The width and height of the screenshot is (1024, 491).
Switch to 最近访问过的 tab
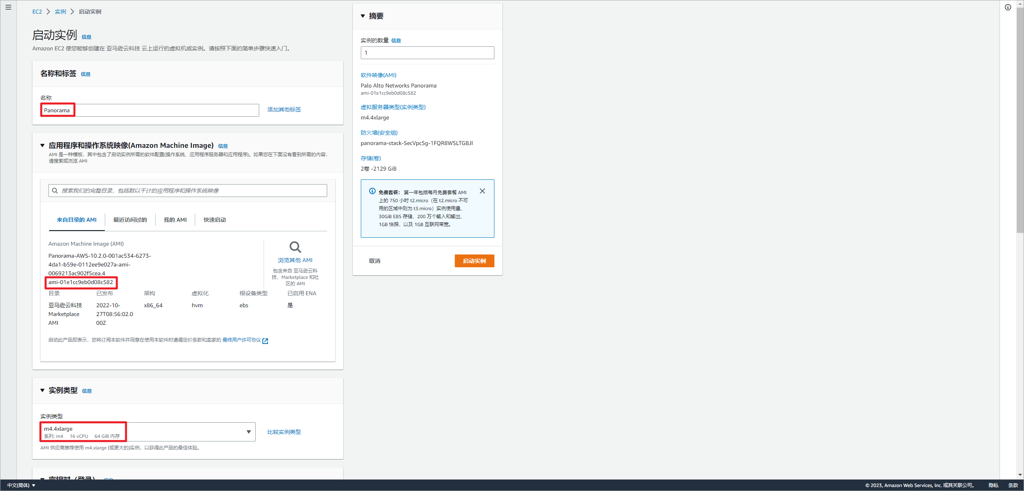pyautogui.click(x=130, y=220)
